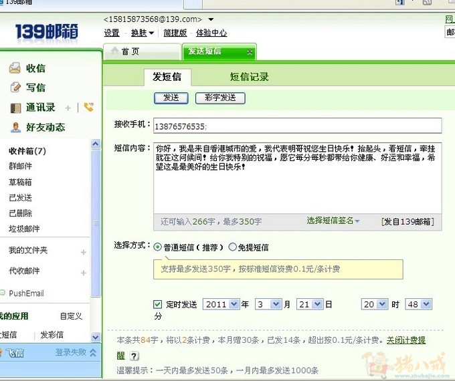The width and height of the screenshot is (455, 381).
Task: Click the PushEmail icon in sidebar
Action: point(3,293)
